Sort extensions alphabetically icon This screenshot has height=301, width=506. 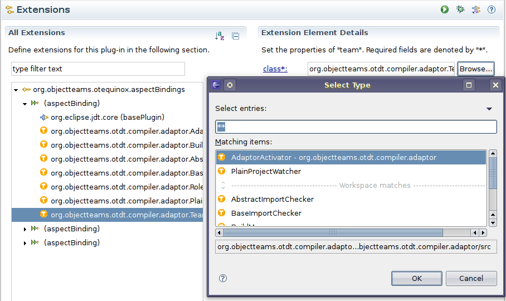click(x=220, y=36)
